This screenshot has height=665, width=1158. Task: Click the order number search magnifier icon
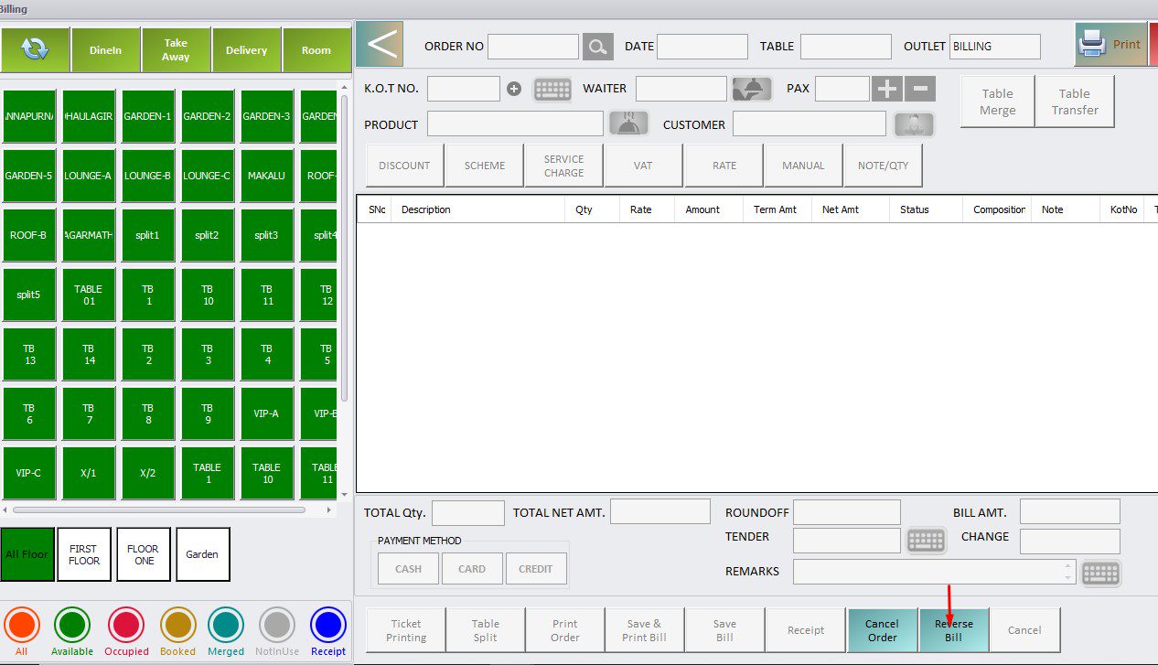click(x=597, y=47)
